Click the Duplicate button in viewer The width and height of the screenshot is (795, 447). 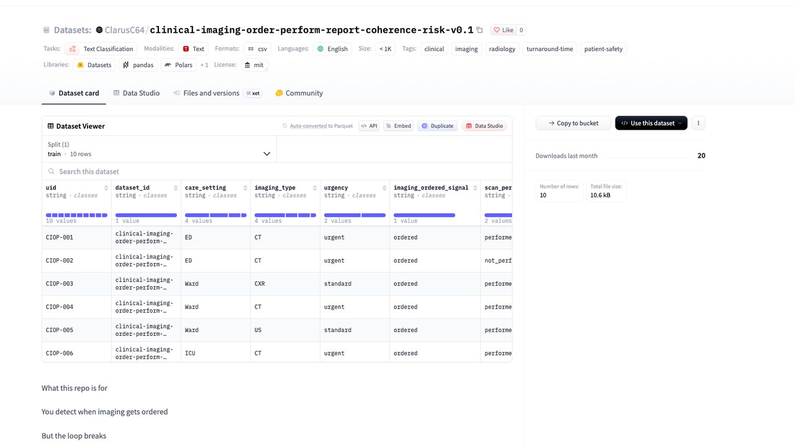[437, 126]
